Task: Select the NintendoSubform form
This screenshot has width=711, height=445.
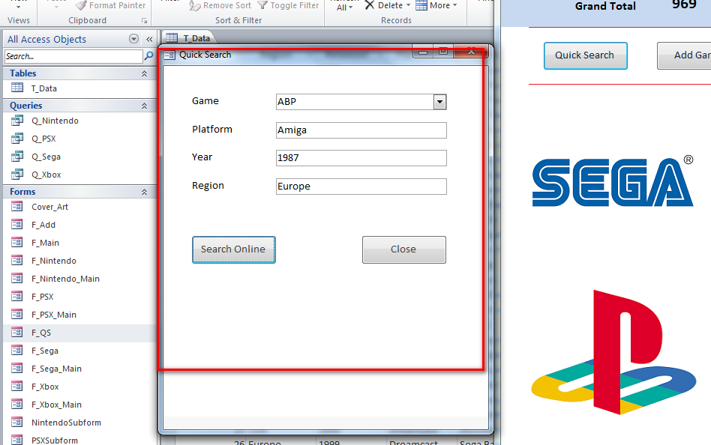Action: click(x=79, y=423)
